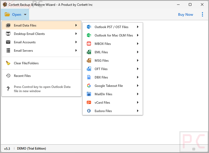Viewport: 209px width, 153px height.
Task: Click the blue OFT Files icon
Action: click(89, 69)
